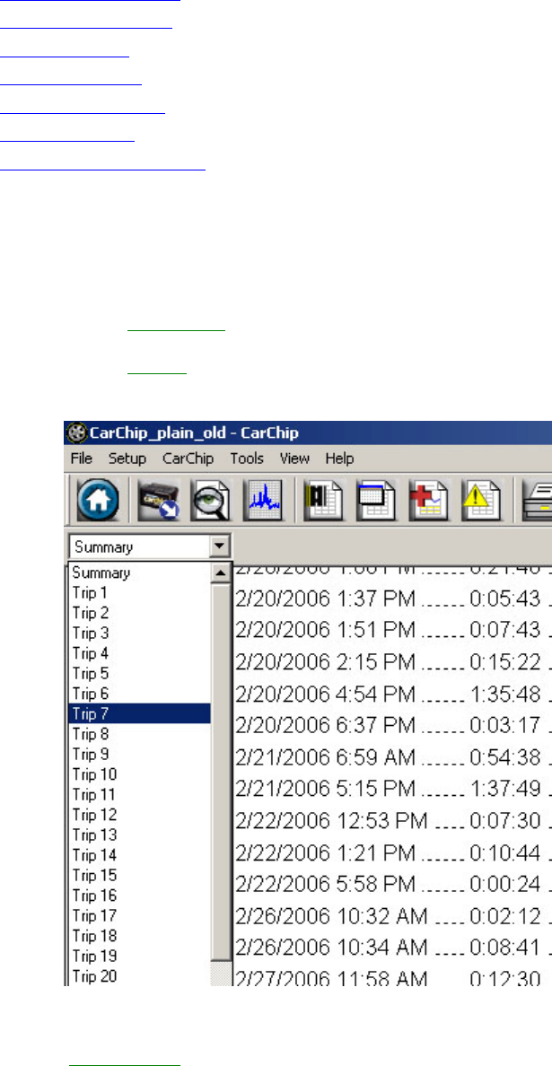This screenshot has width=552, height=1066.
Task: Collapse the Summary combo box arrow
Action: click(220, 546)
